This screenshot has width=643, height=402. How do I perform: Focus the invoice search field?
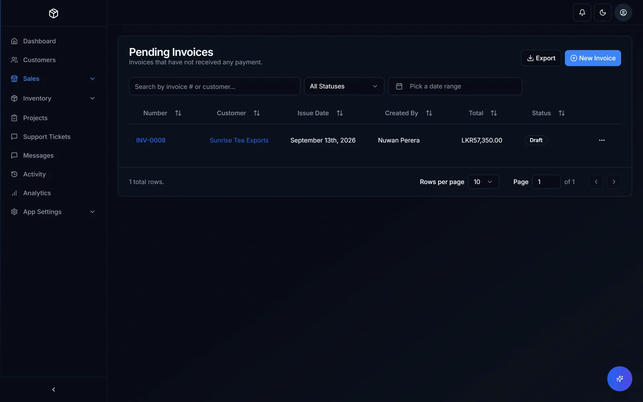215,86
